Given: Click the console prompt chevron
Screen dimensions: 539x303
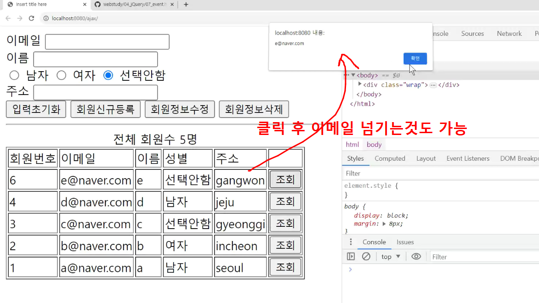Looking at the screenshot, I should click(x=350, y=269).
